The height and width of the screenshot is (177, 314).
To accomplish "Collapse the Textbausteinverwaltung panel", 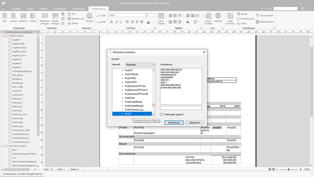I will pyautogui.click(x=38, y=32).
